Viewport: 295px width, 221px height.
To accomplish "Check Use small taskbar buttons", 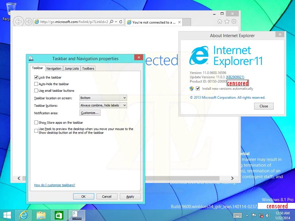I will (36, 91).
